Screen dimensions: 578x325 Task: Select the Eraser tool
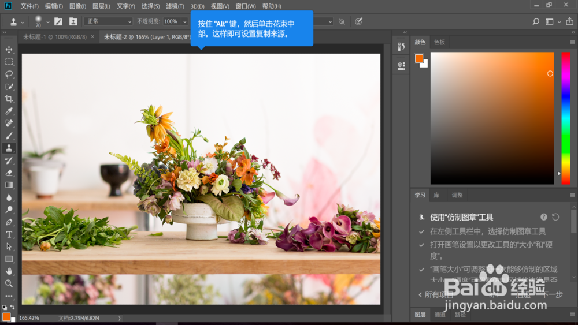[9, 173]
